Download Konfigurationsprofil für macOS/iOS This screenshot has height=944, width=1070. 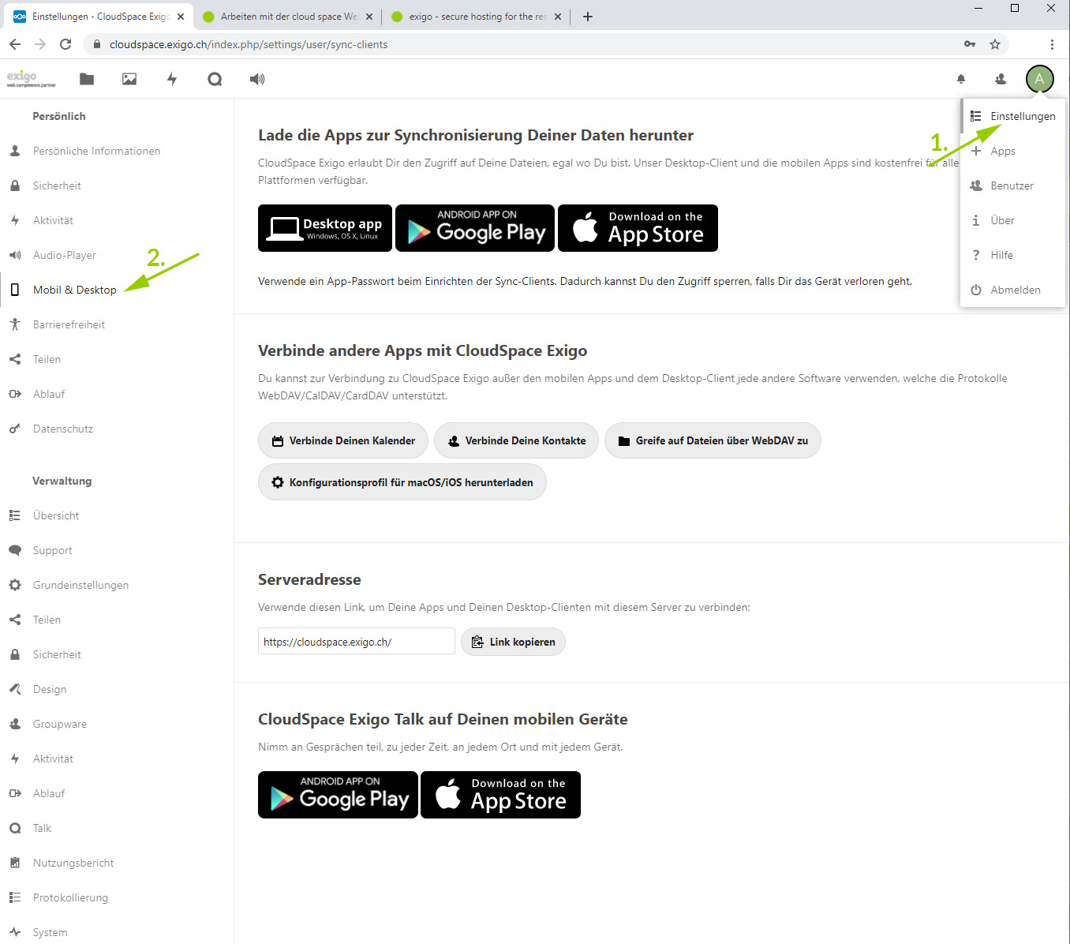pyautogui.click(x=402, y=482)
